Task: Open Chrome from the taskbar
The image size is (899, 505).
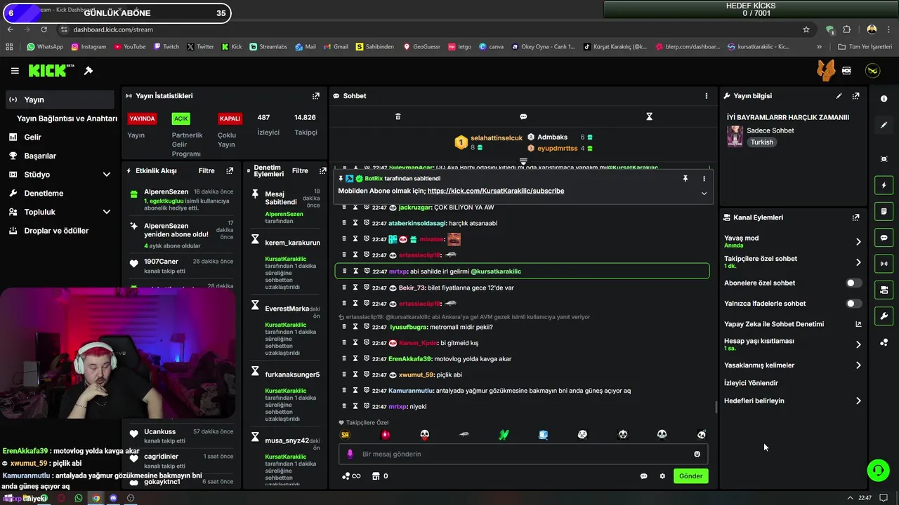Action: tap(96, 499)
